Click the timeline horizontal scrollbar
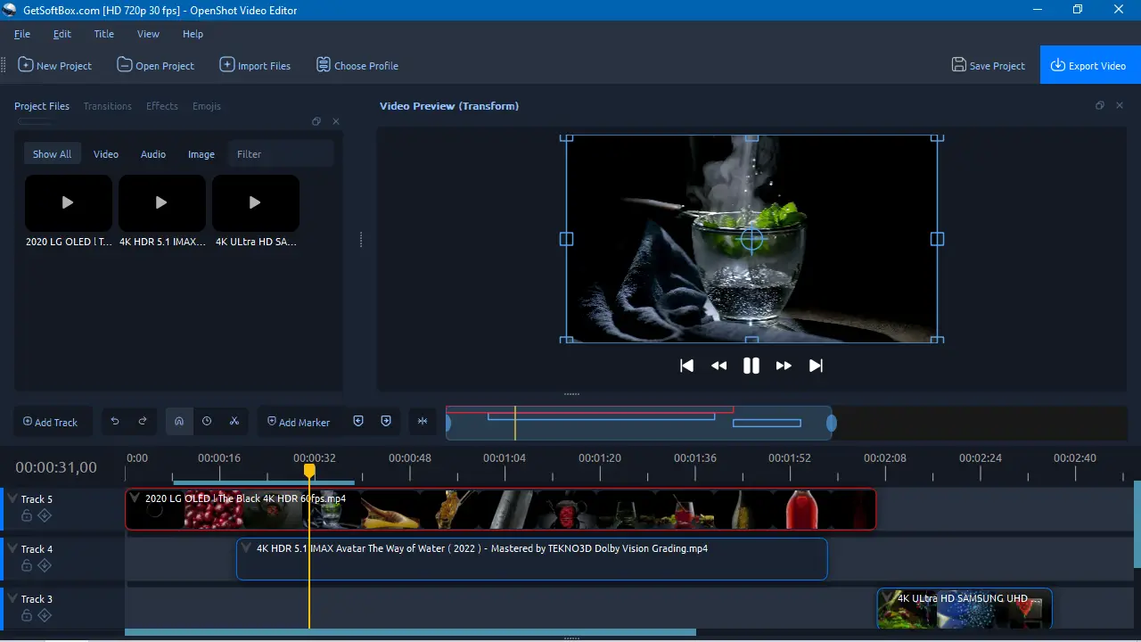 (410, 632)
